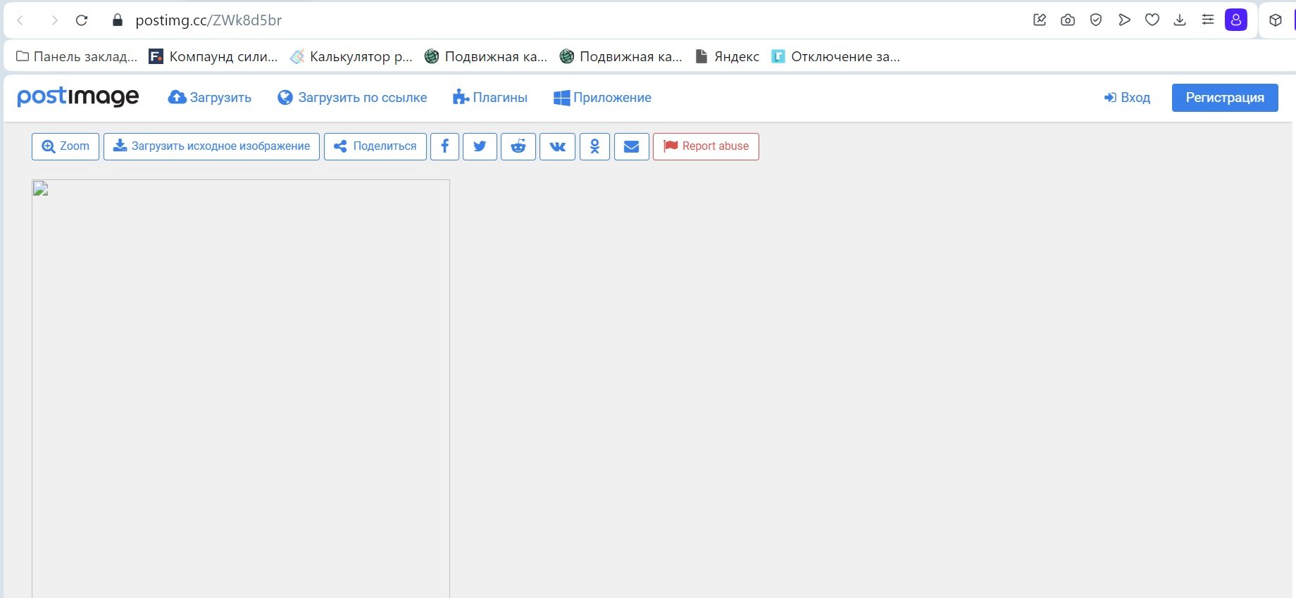Open the Компаунд сили... bookmark
The height and width of the screenshot is (598, 1296).
coord(213,56)
